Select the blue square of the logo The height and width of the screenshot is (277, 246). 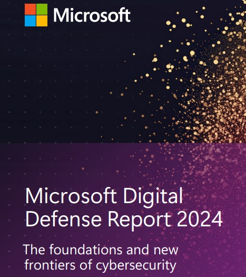tap(30, 21)
